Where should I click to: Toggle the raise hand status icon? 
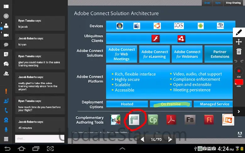6,101
